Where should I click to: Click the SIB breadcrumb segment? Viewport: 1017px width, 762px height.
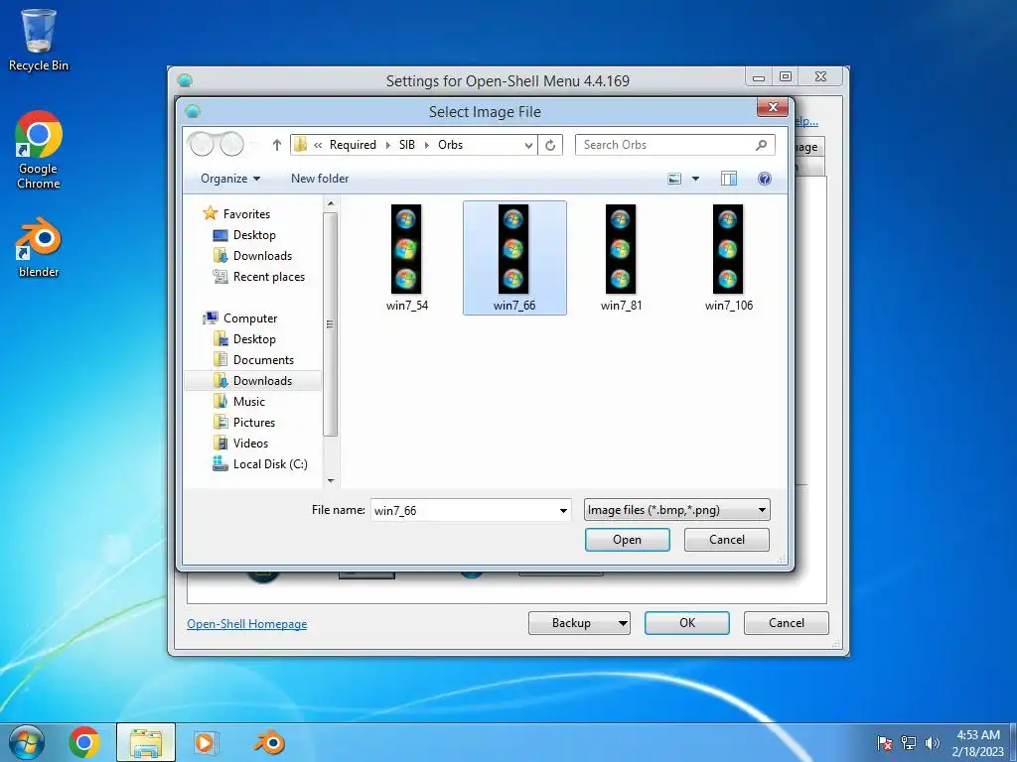point(406,145)
